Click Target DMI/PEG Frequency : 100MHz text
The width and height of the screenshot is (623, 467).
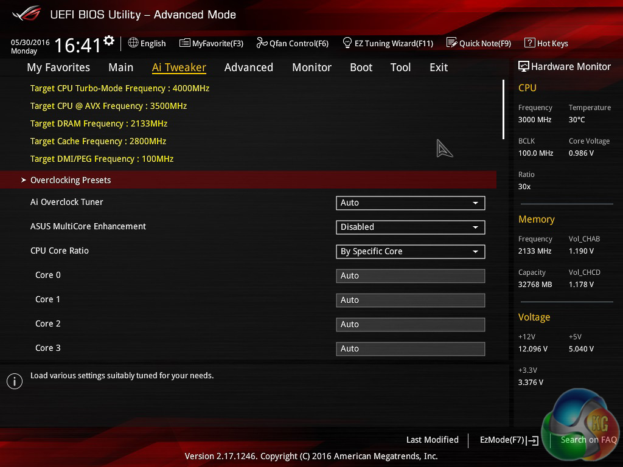pos(102,159)
